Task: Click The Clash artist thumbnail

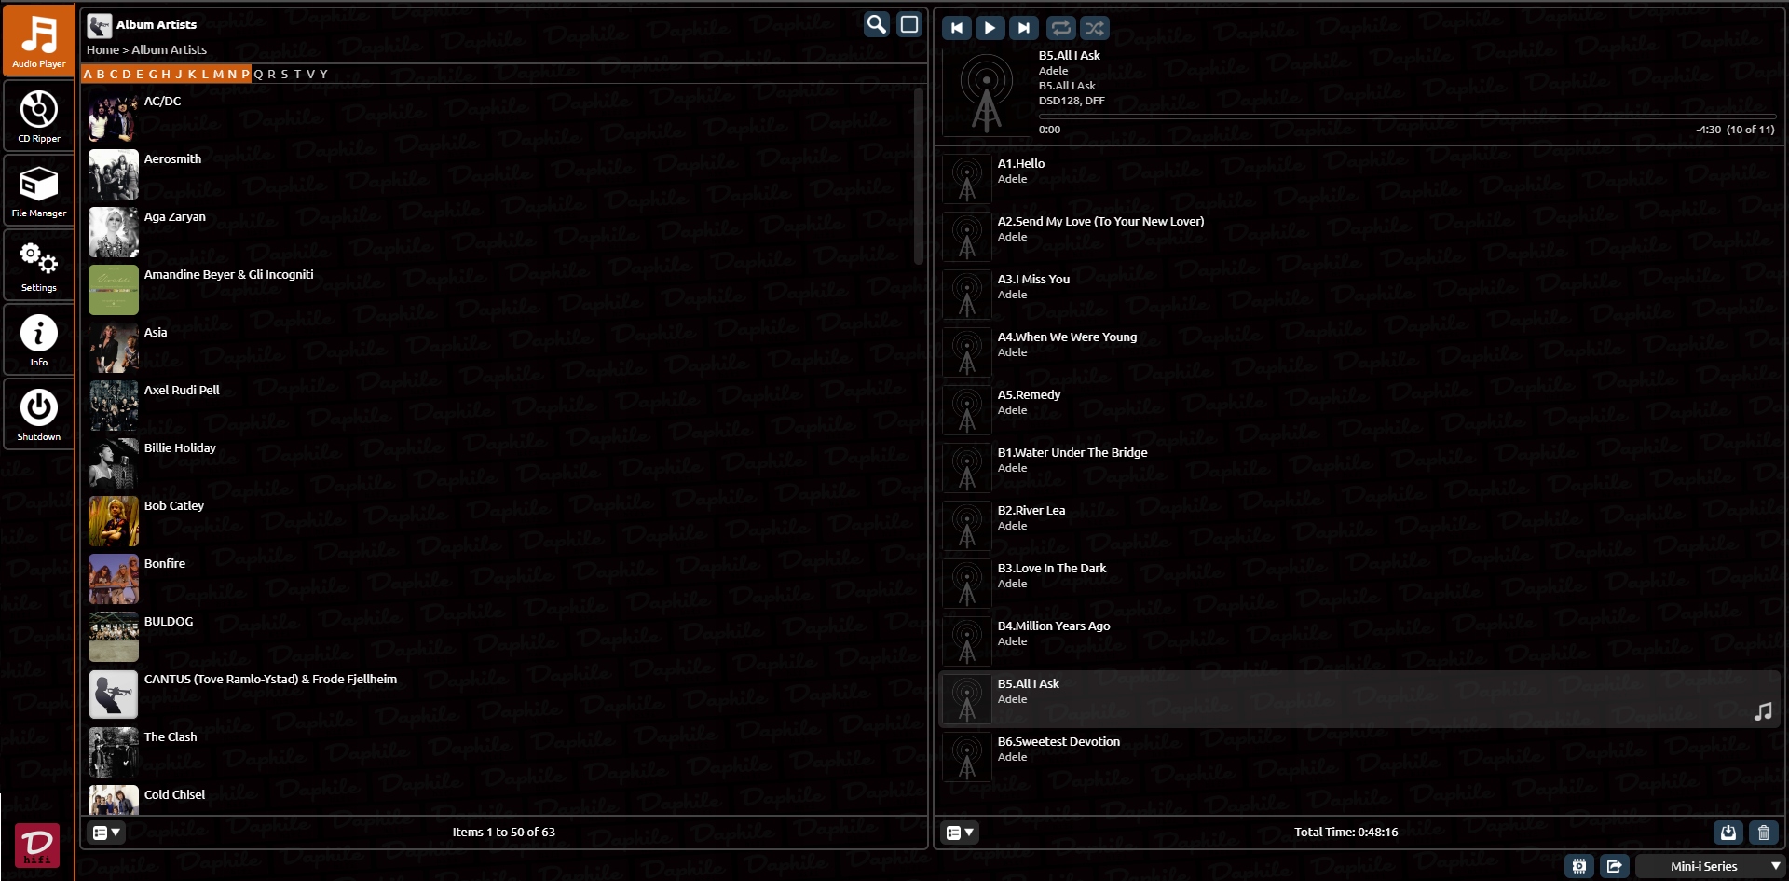Action: pyautogui.click(x=114, y=752)
